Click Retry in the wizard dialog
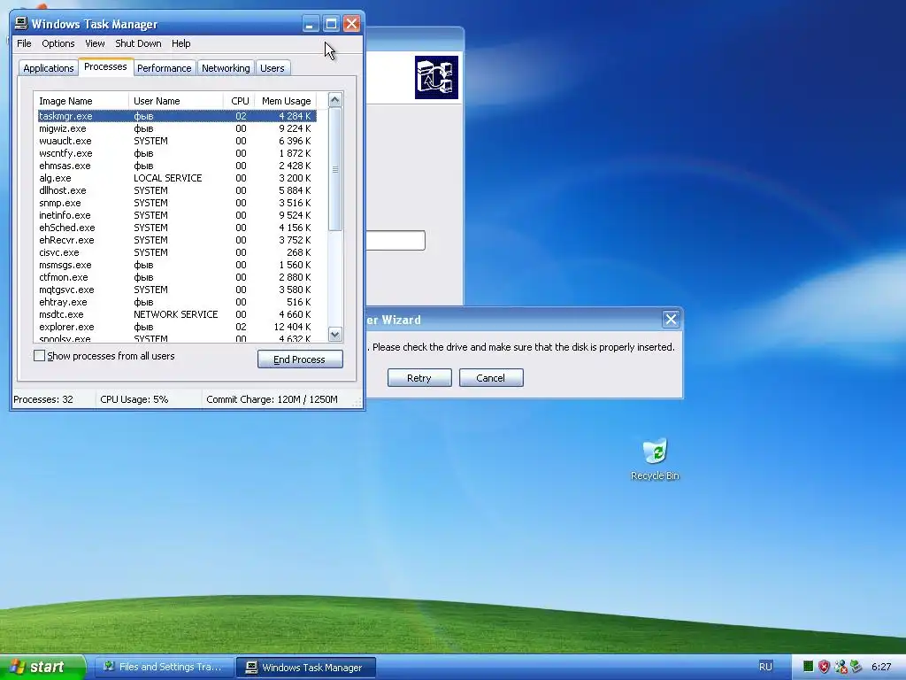Screen dimensions: 906x680 point(419,377)
